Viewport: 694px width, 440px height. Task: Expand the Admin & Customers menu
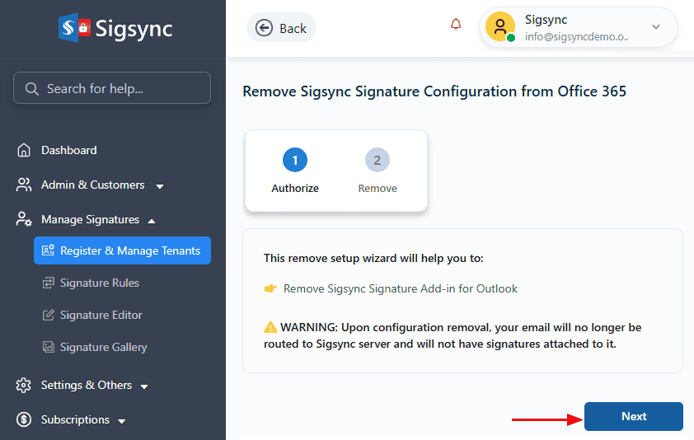160,185
